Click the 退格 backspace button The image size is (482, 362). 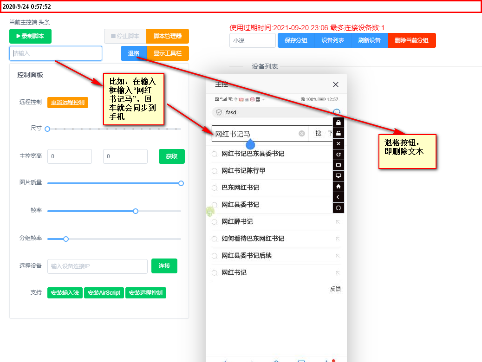click(133, 53)
